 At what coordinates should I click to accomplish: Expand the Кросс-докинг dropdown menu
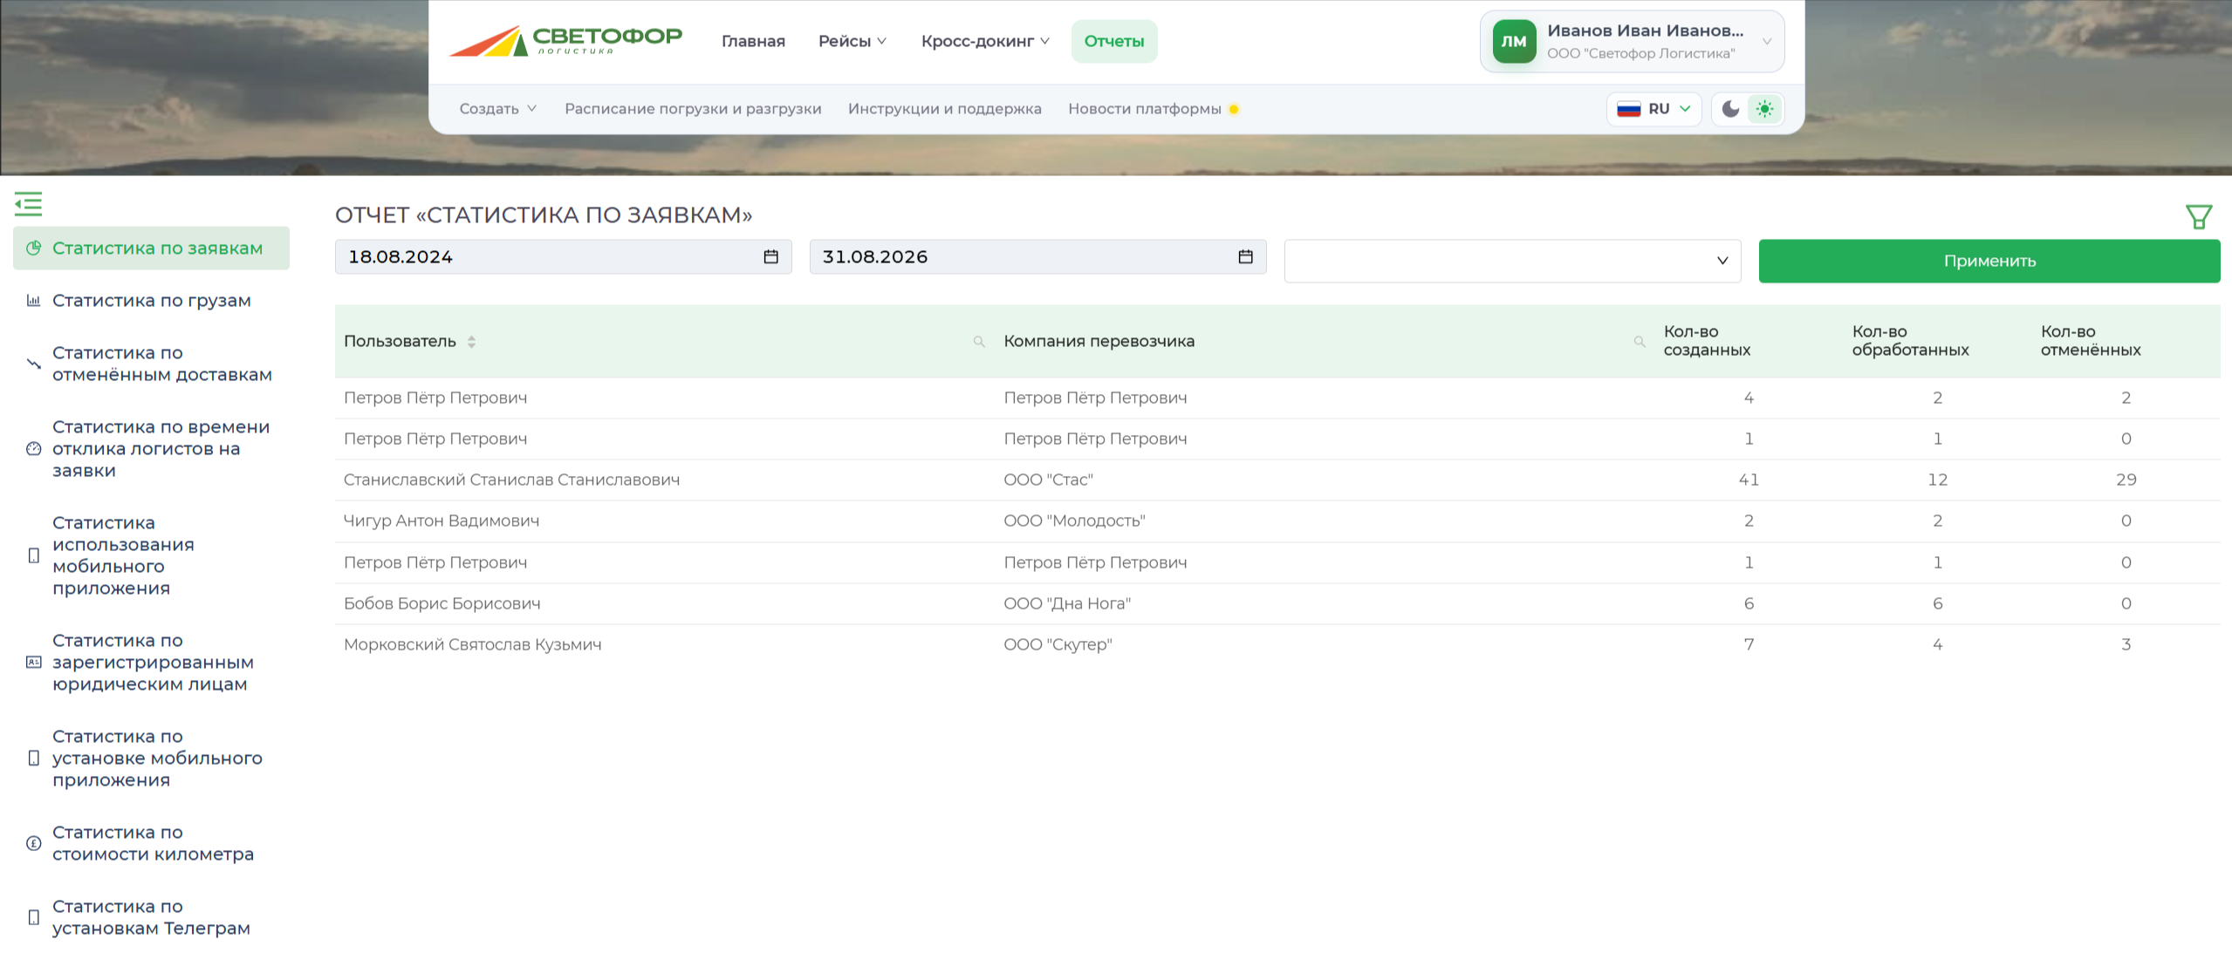985,41
